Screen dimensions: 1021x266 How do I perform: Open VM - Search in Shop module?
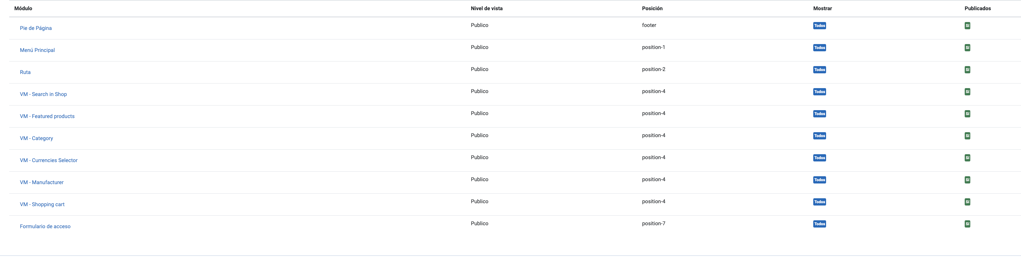(x=43, y=94)
